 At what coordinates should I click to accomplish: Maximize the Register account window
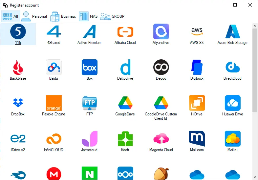pyautogui.click(x=235, y=5)
